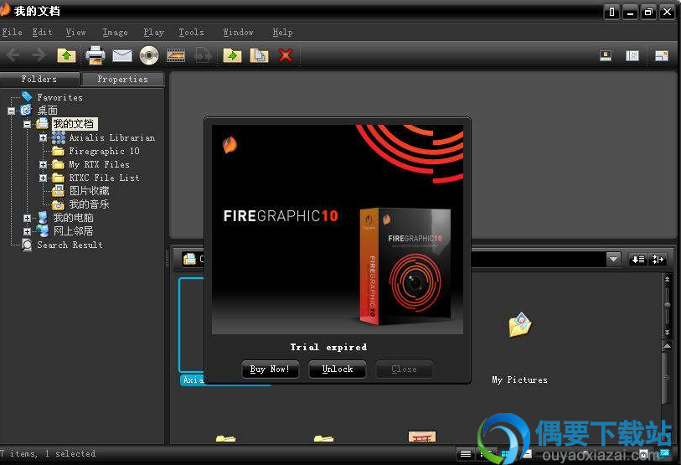Click the Copy to folder icon
The width and height of the screenshot is (681, 465).
(260, 55)
